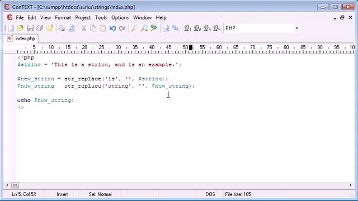Run user command 4 icon
The width and height of the screenshot is (358, 201).
(x=216, y=28)
